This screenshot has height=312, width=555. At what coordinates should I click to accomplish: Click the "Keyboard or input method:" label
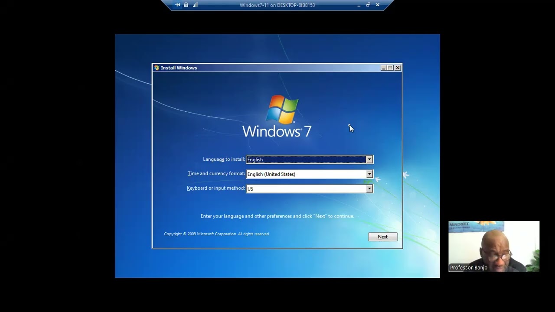click(215, 188)
